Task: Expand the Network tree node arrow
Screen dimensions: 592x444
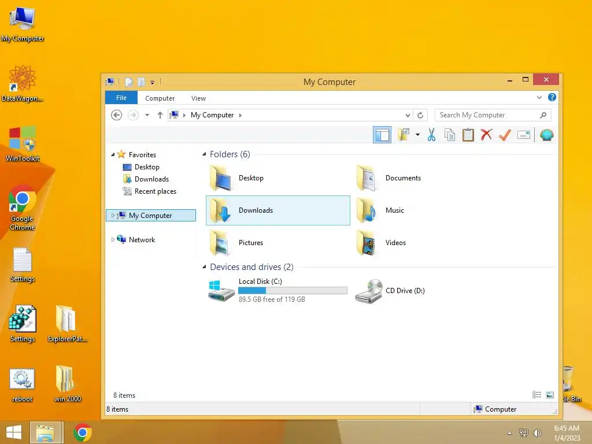Action: [x=113, y=240]
